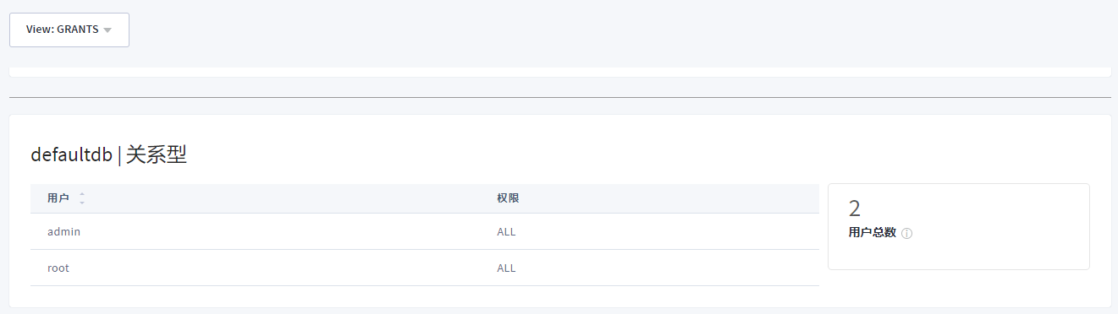Click the info icon beside 用户总数
1118x314 pixels.
pos(906,233)
